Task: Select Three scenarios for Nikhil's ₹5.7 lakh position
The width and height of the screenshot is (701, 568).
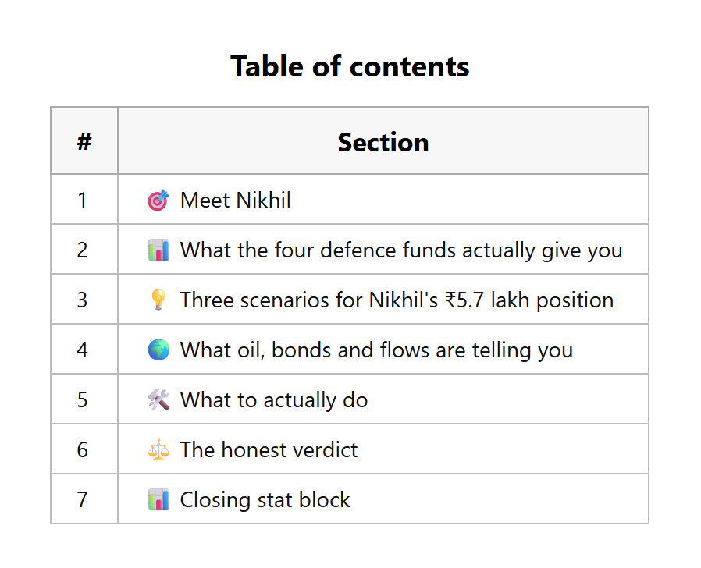Action: point(397,300)
